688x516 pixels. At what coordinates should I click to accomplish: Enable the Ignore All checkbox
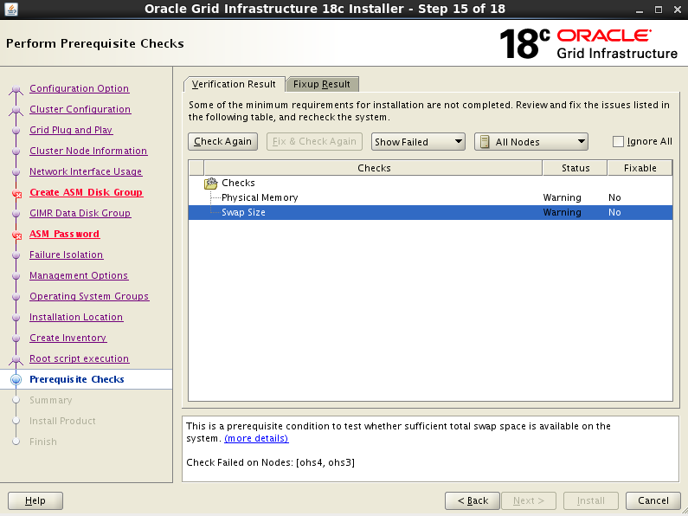tap(618, 141)
